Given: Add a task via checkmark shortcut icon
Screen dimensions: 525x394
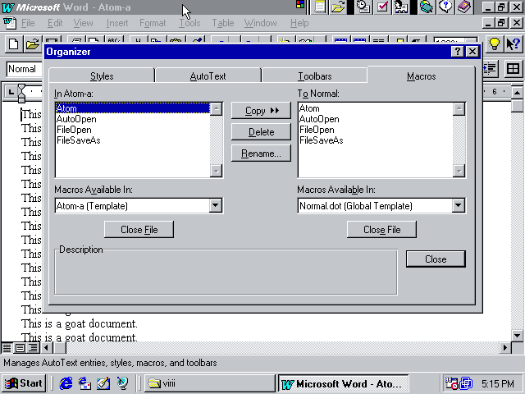Looking at the screenshot, I should click(382, 7).
